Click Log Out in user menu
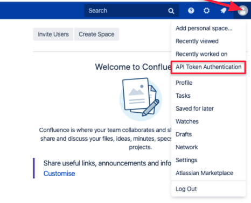The image size is (251, 203). coord(208,189)
